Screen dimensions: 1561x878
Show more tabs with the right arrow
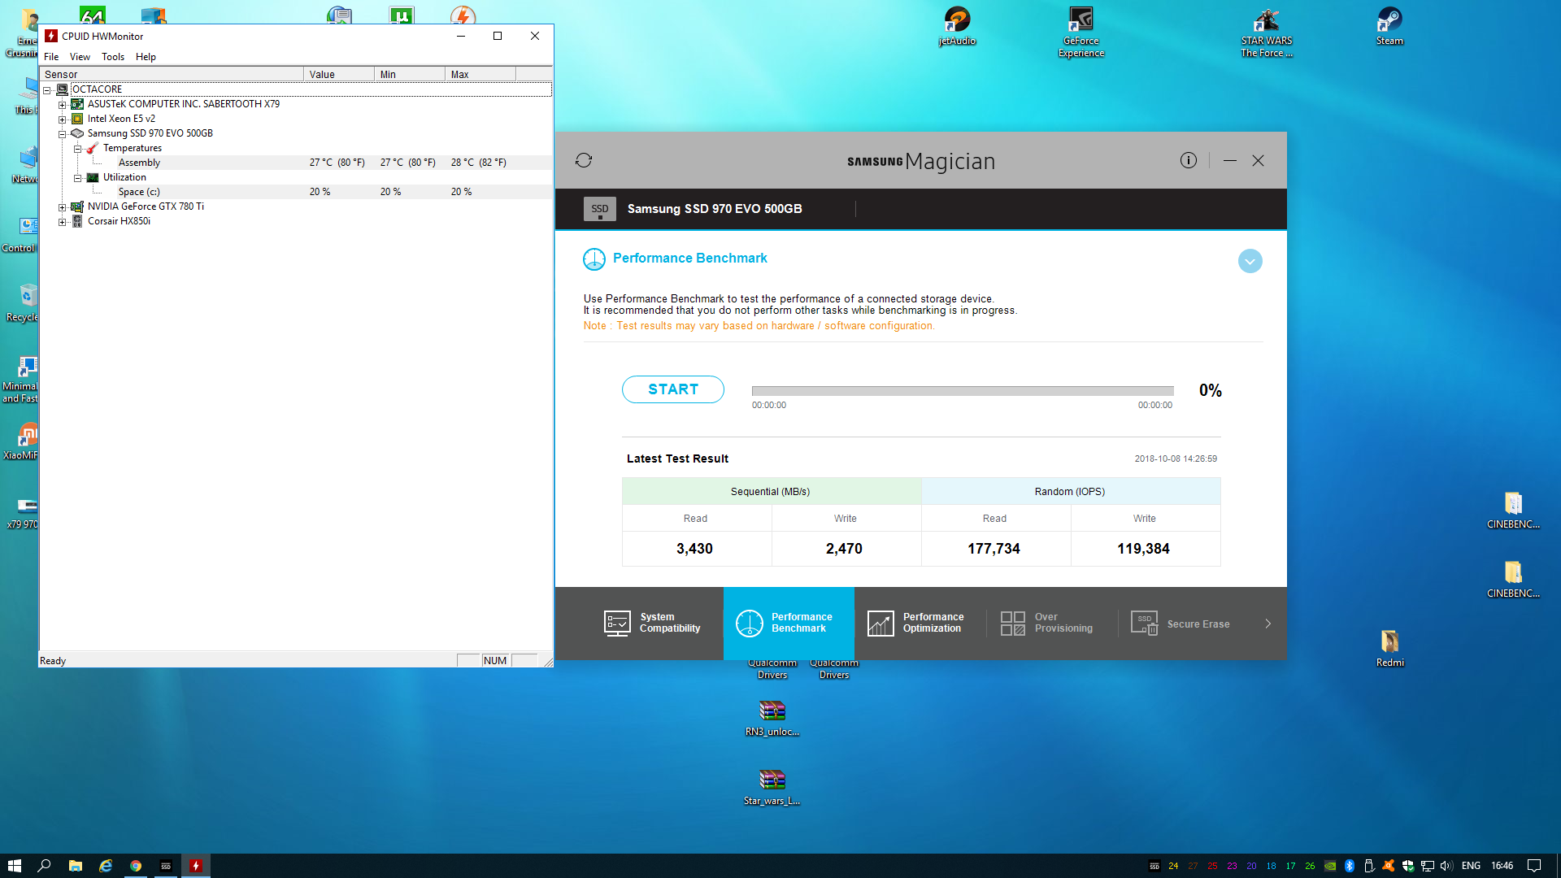[1268, 624]
